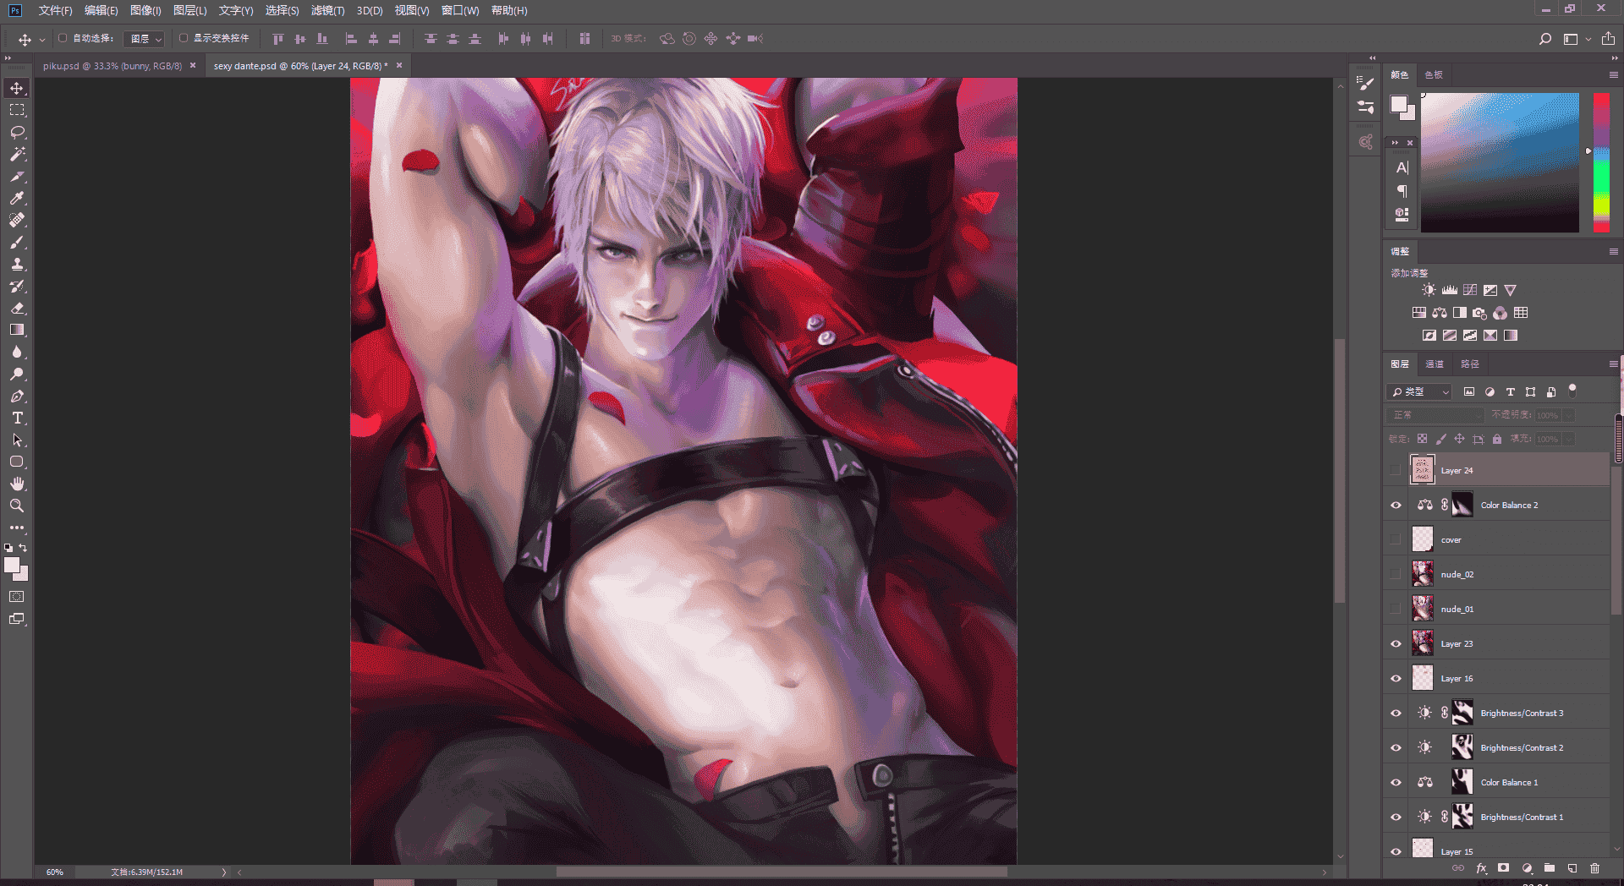The width and height of the screenshot is (1624, 886).
Task: Select the cover layer
Action: click(1497, 540)
